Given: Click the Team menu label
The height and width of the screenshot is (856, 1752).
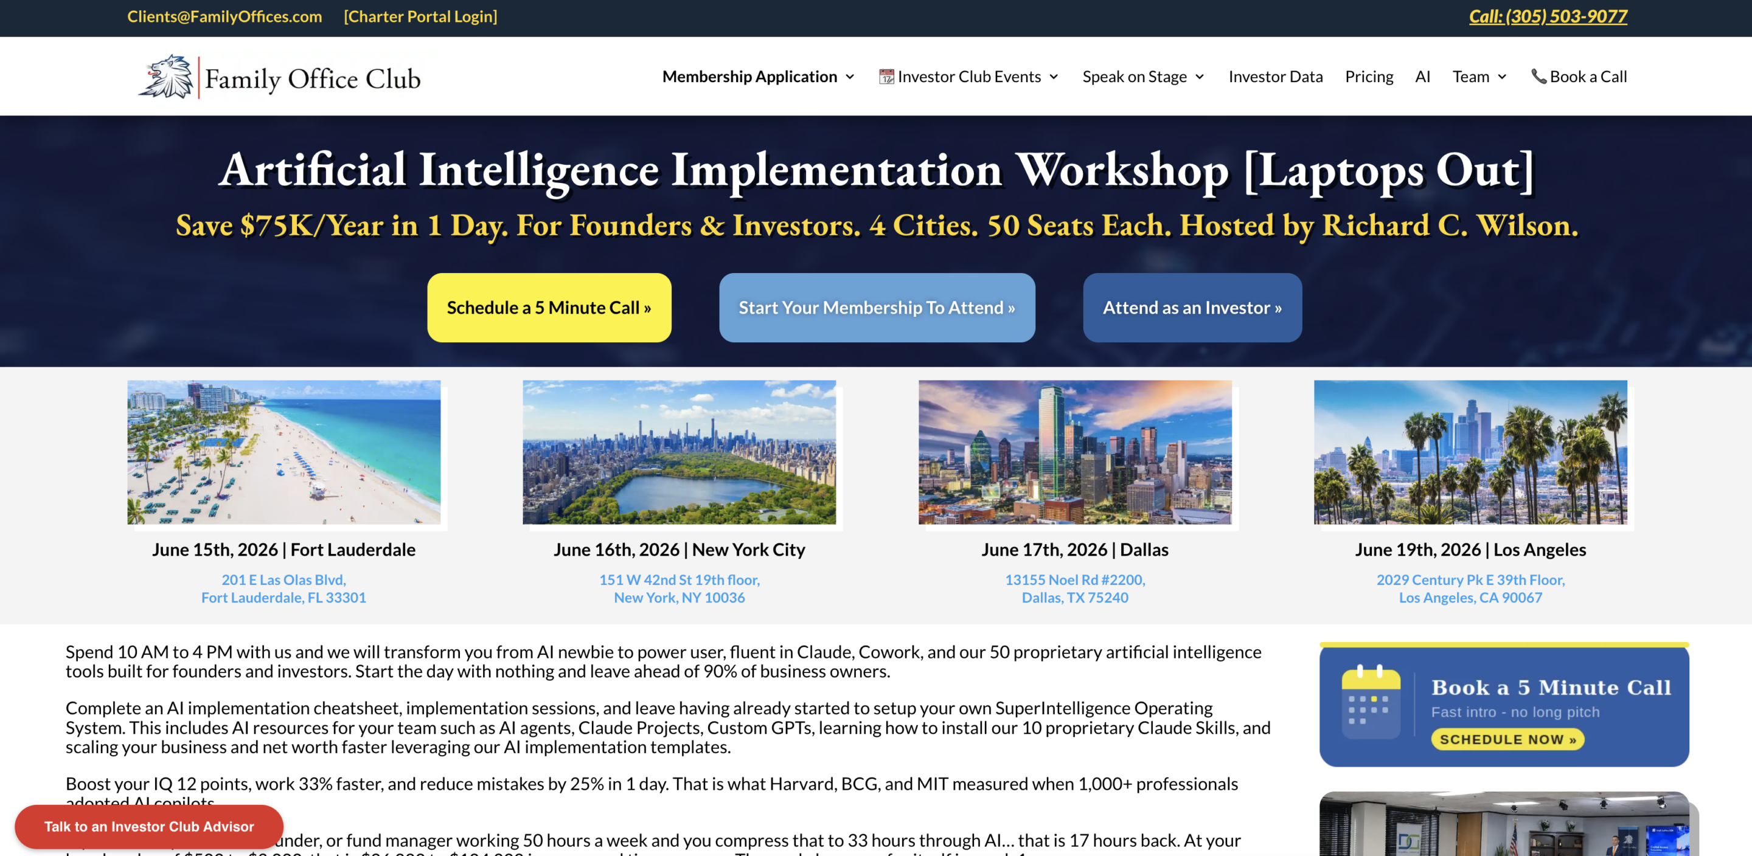Looking at the screenshot, I should coord(1470,77).
